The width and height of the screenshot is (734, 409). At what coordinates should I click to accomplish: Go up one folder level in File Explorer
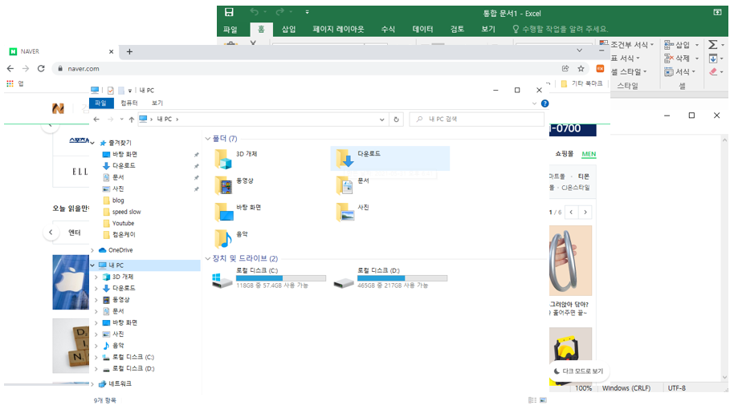(132, 119)
